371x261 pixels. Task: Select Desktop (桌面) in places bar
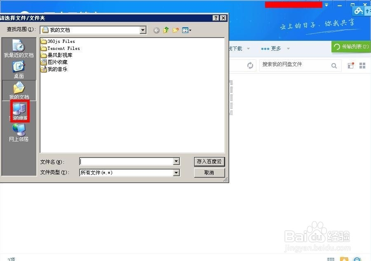[x=19, y=69]
